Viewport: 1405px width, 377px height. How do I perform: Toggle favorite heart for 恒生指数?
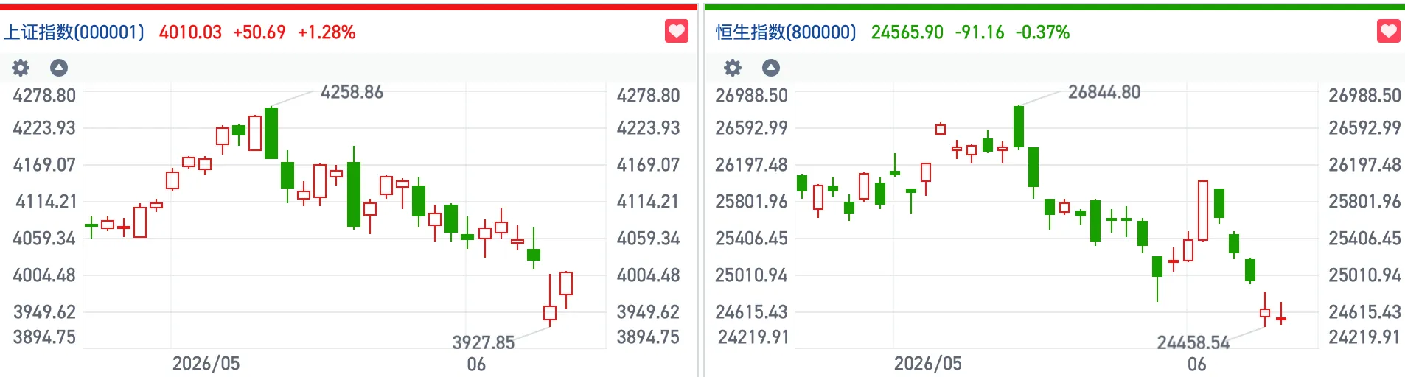1389,32
